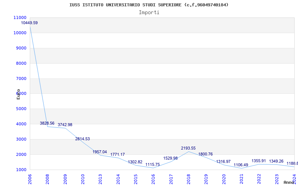298x186 pixels.
Task: Click the data label 1957.04
Action: click(x=100, y=152)
